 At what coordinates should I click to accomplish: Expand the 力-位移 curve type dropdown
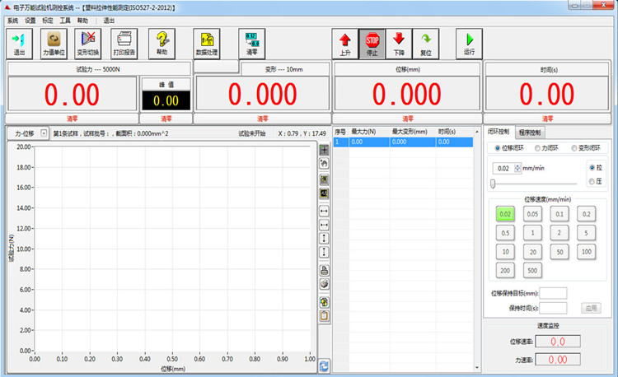[44, 133]
